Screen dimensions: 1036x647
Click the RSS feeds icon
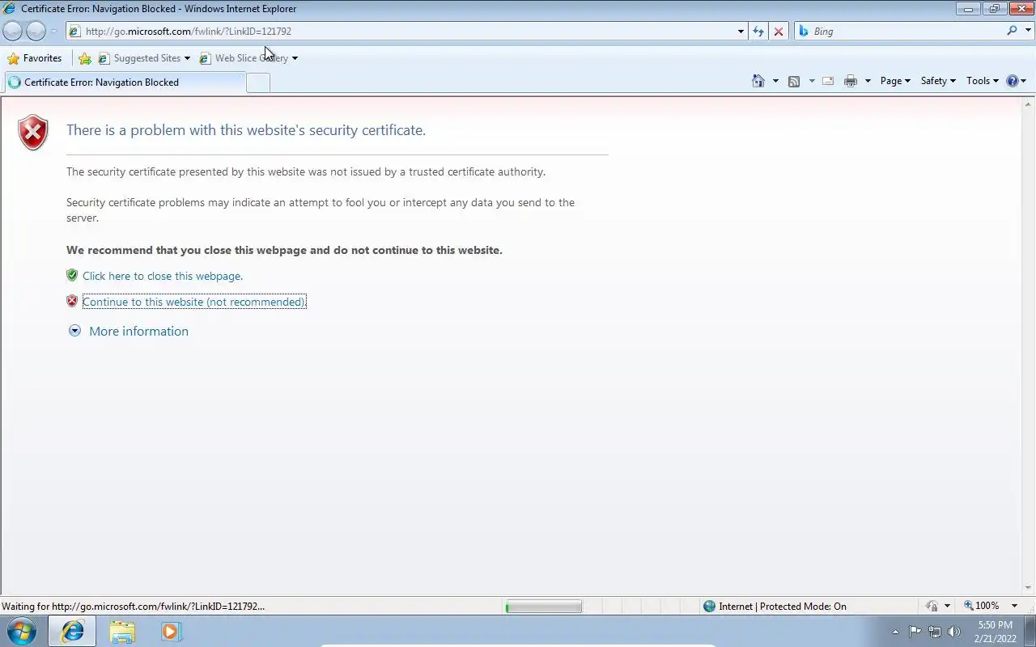click(794, 81)
